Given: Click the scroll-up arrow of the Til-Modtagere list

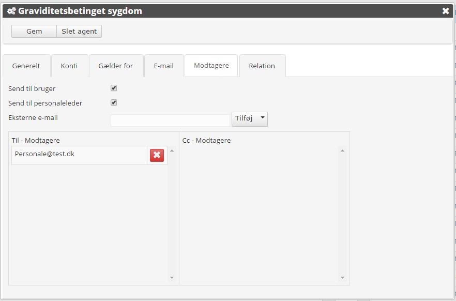Looking at the screenshot, I should [x=172, y=150].
